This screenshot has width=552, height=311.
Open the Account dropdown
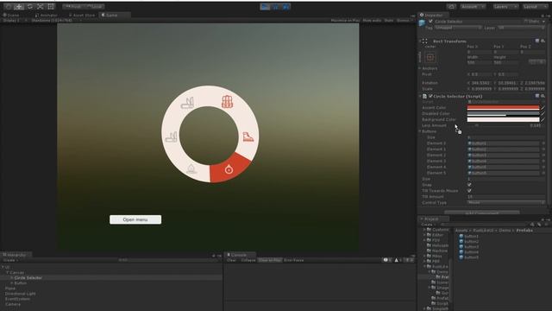tap(473, 6)
